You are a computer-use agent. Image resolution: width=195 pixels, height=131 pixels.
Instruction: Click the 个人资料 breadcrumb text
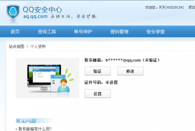[38, 46]
